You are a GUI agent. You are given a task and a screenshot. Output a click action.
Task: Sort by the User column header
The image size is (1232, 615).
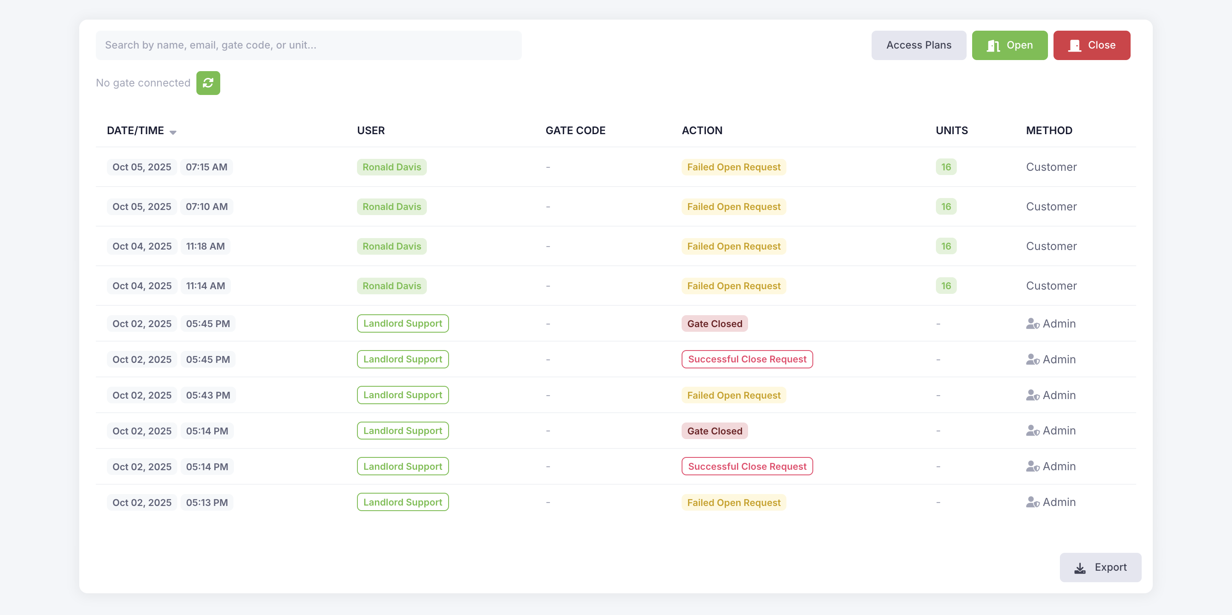point(371,131)
